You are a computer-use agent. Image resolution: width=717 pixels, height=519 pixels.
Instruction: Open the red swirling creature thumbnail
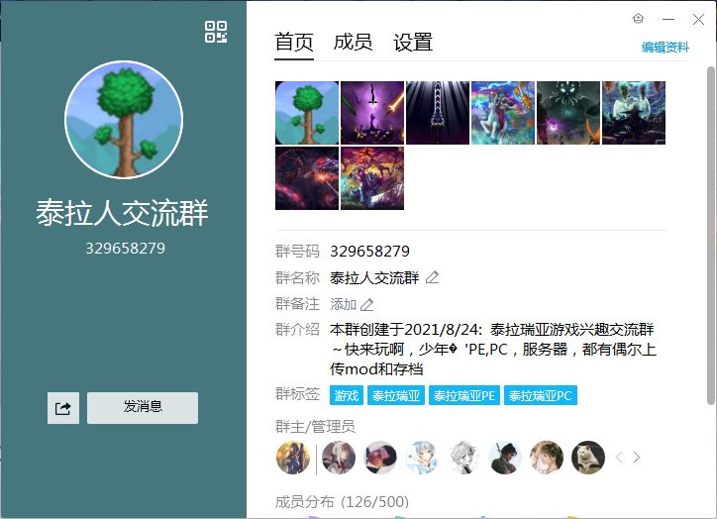tap(307, 178)
